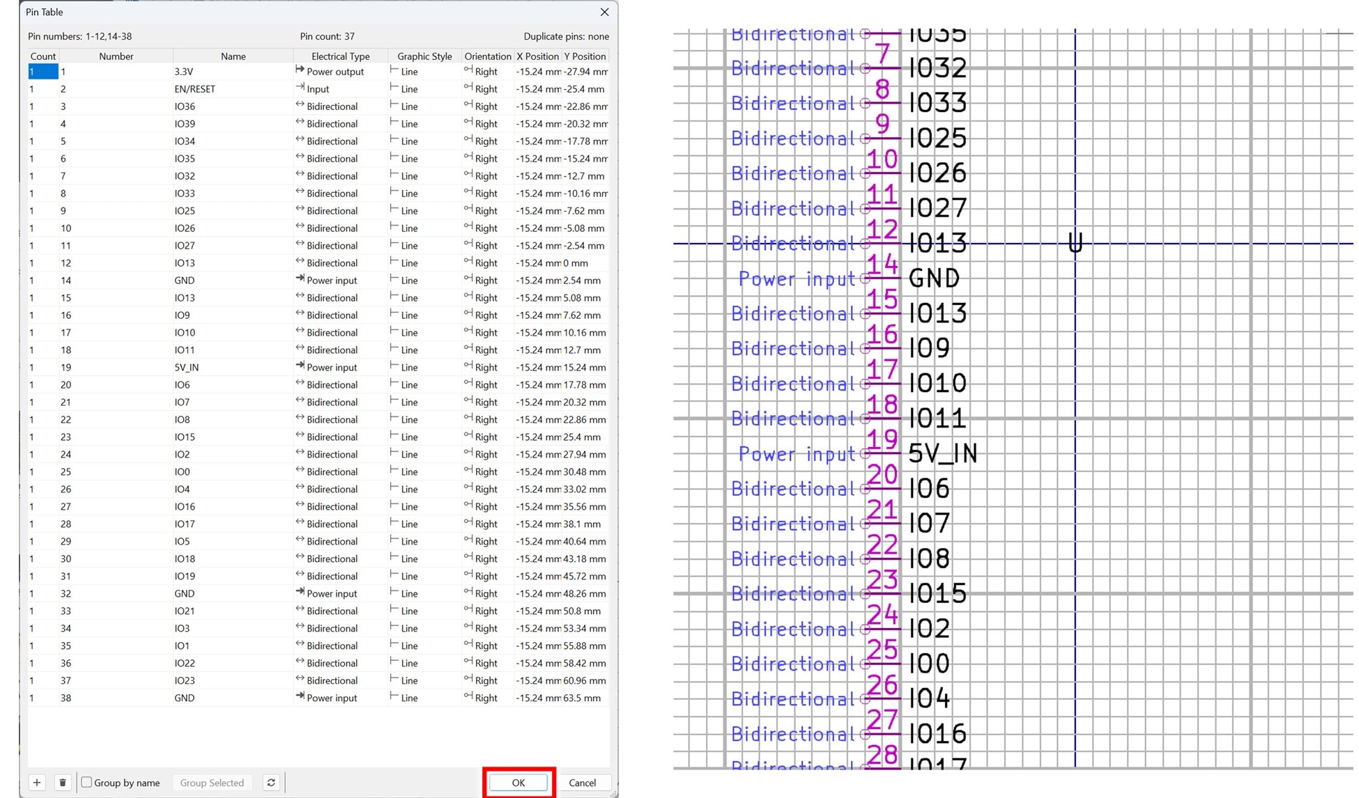Click the Group Selected button
1359x798 pixels.
(x=212, y=783)
